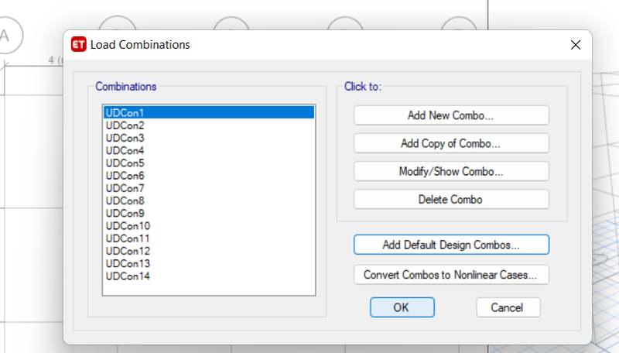Click the Delete Combo button
Image resolution: width=619 pixels, height=353 pixels.
click(451, 200)
